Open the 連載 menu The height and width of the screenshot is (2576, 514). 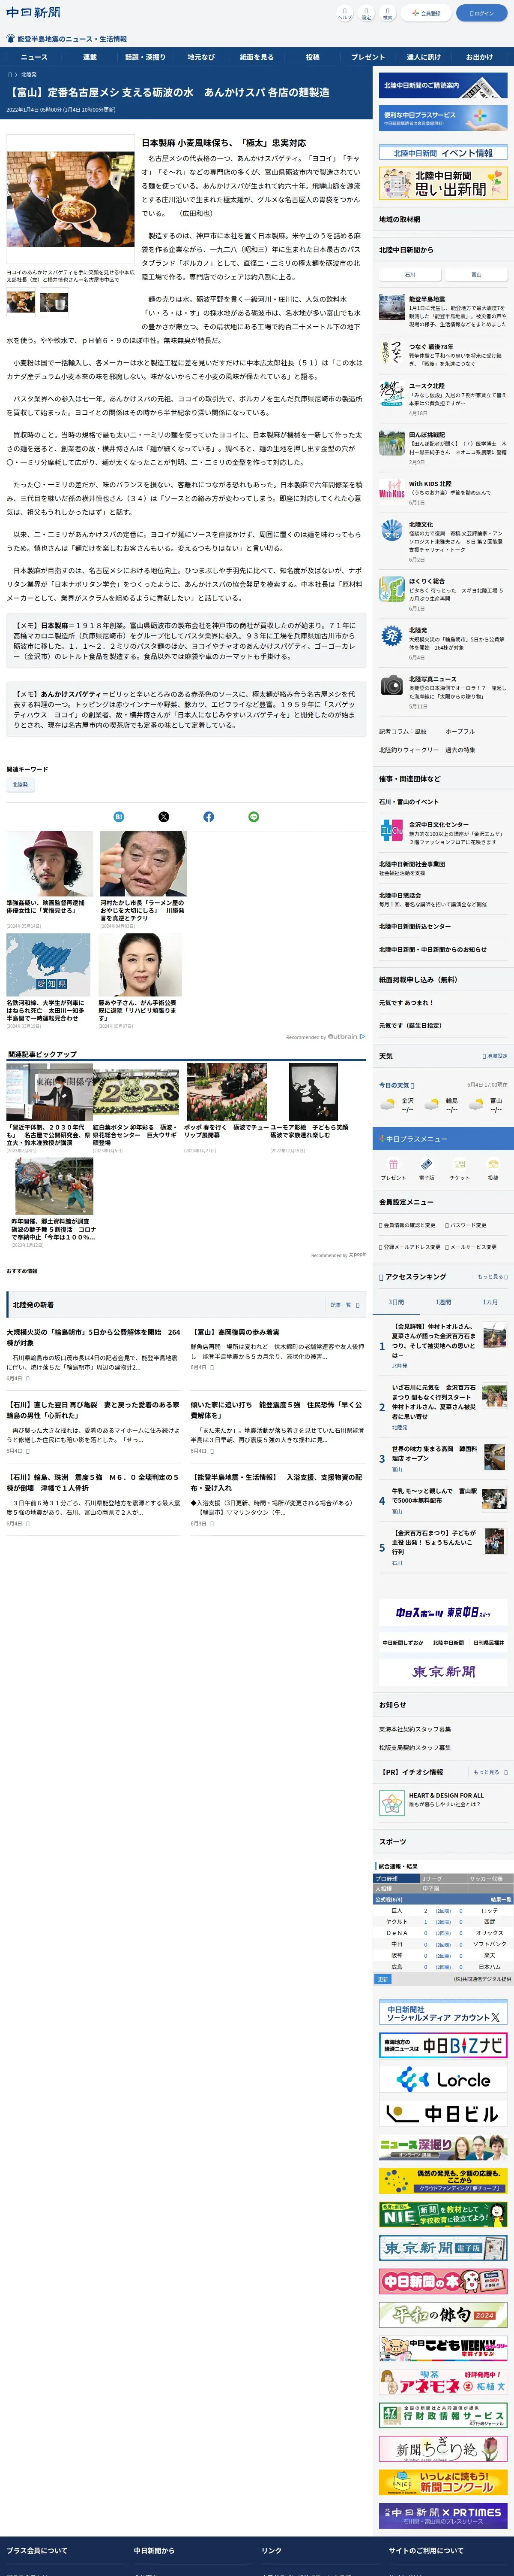point(90,57)
